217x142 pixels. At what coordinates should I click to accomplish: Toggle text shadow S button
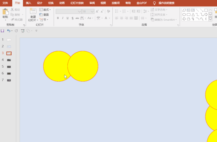click(73, 18)
